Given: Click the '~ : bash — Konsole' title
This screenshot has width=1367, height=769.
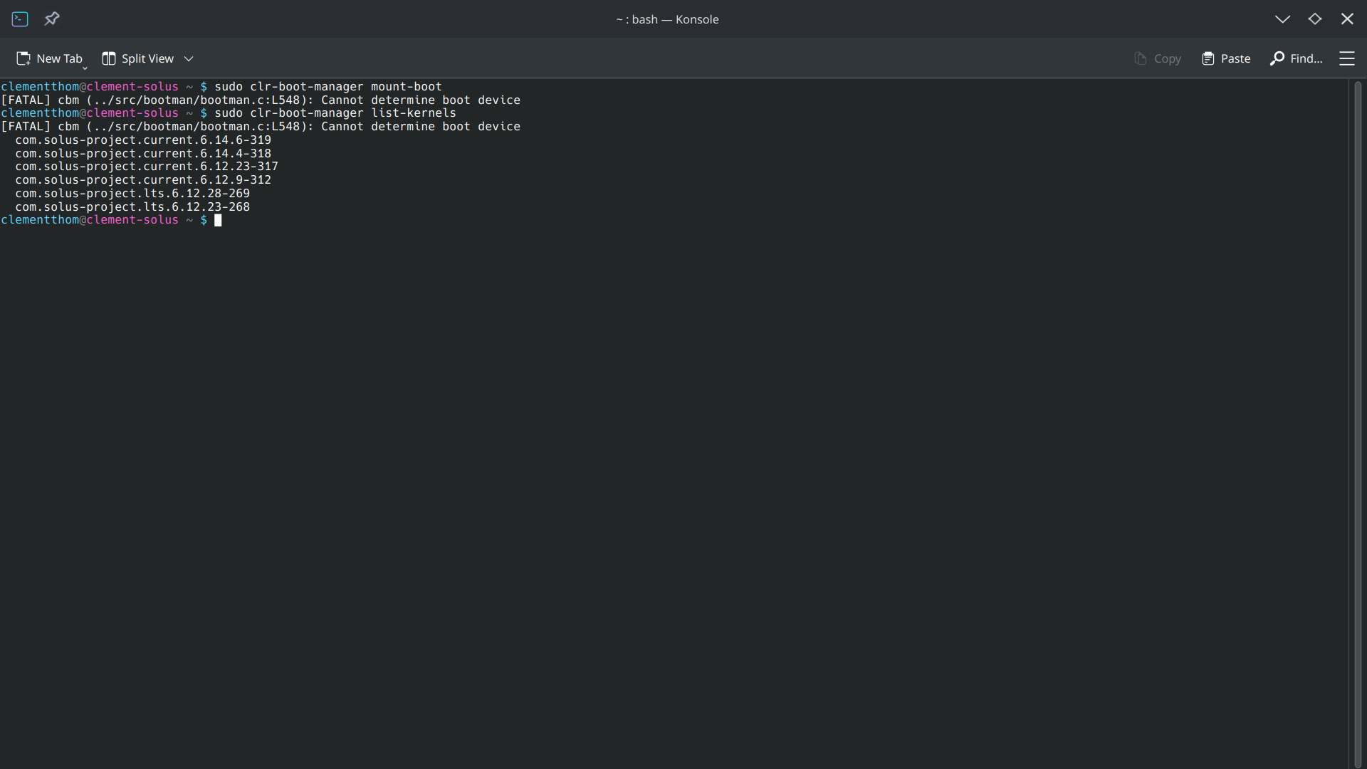Looking at the screenshot, I should coord(667,19).
